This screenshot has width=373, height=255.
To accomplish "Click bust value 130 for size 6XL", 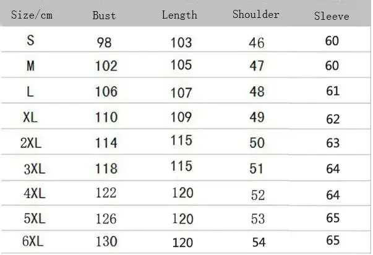I will (x=106, y=241).
